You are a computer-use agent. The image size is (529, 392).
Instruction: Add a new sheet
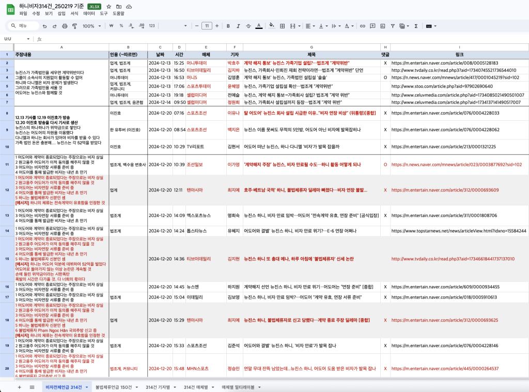click(19, 387)
